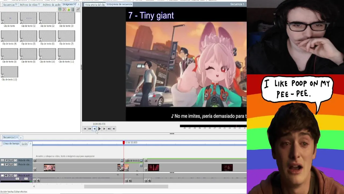
Task: Select the pink anime clip on timeline
Action: (x=49, y=168)
